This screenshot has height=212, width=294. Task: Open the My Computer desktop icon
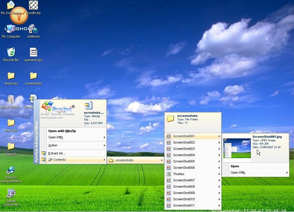[x=11, y=29]
